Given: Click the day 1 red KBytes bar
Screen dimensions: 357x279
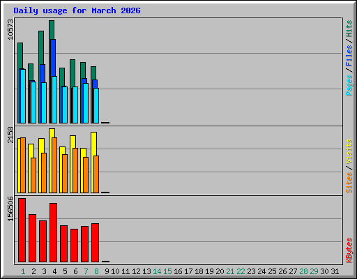Looking at the screenshot, I should pyautogui.click(x=22, y=230).
